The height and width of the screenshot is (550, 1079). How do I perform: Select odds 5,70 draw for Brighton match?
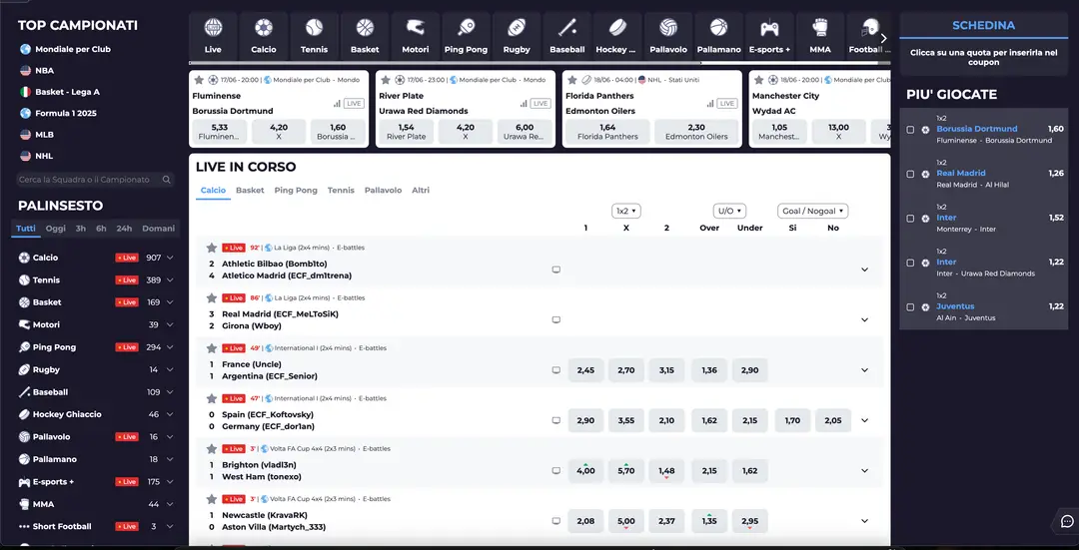626,470
